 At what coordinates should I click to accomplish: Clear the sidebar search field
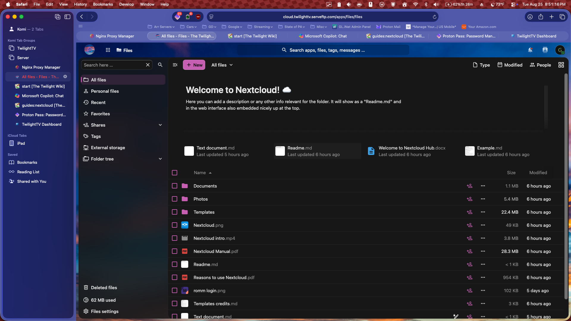click(148, 65)
